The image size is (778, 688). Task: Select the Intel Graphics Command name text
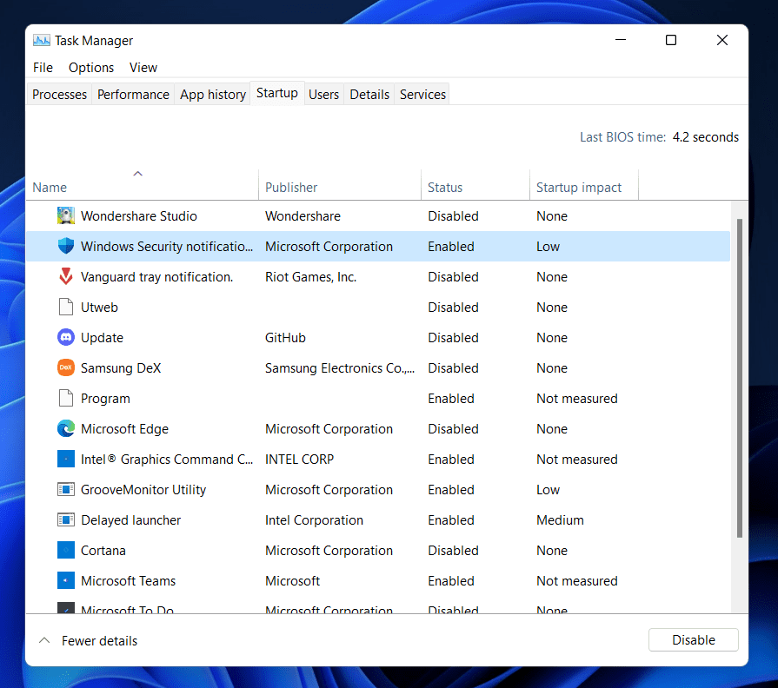point(167,459)
